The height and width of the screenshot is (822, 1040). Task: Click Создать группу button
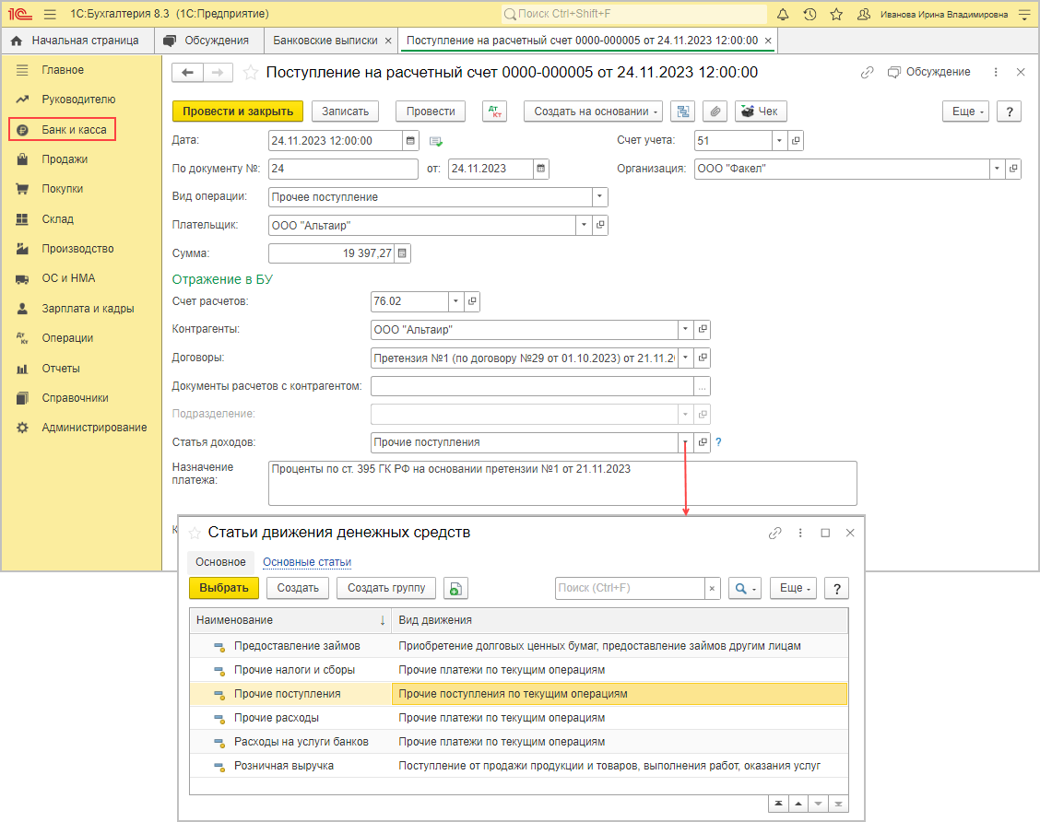point(386,588)
